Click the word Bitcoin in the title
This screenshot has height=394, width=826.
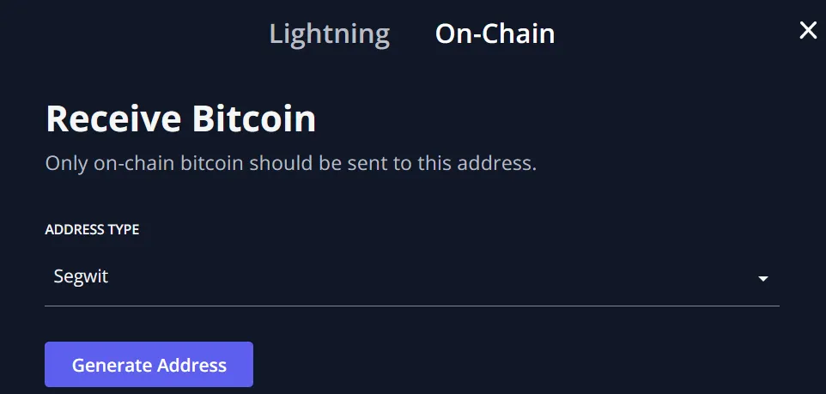(x=254, y=119)
